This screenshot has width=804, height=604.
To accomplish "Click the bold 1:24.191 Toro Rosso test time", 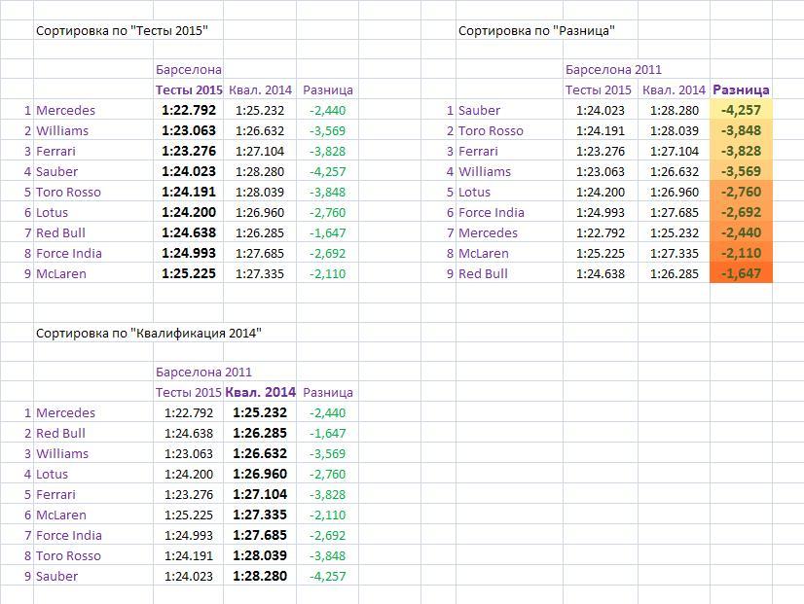I will (189, 193).
